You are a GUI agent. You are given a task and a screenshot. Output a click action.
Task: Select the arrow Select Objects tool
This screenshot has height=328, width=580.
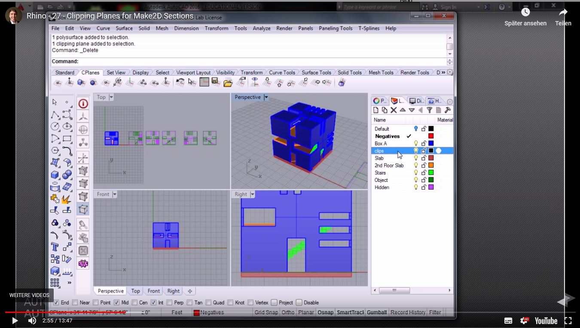[55, 102]
